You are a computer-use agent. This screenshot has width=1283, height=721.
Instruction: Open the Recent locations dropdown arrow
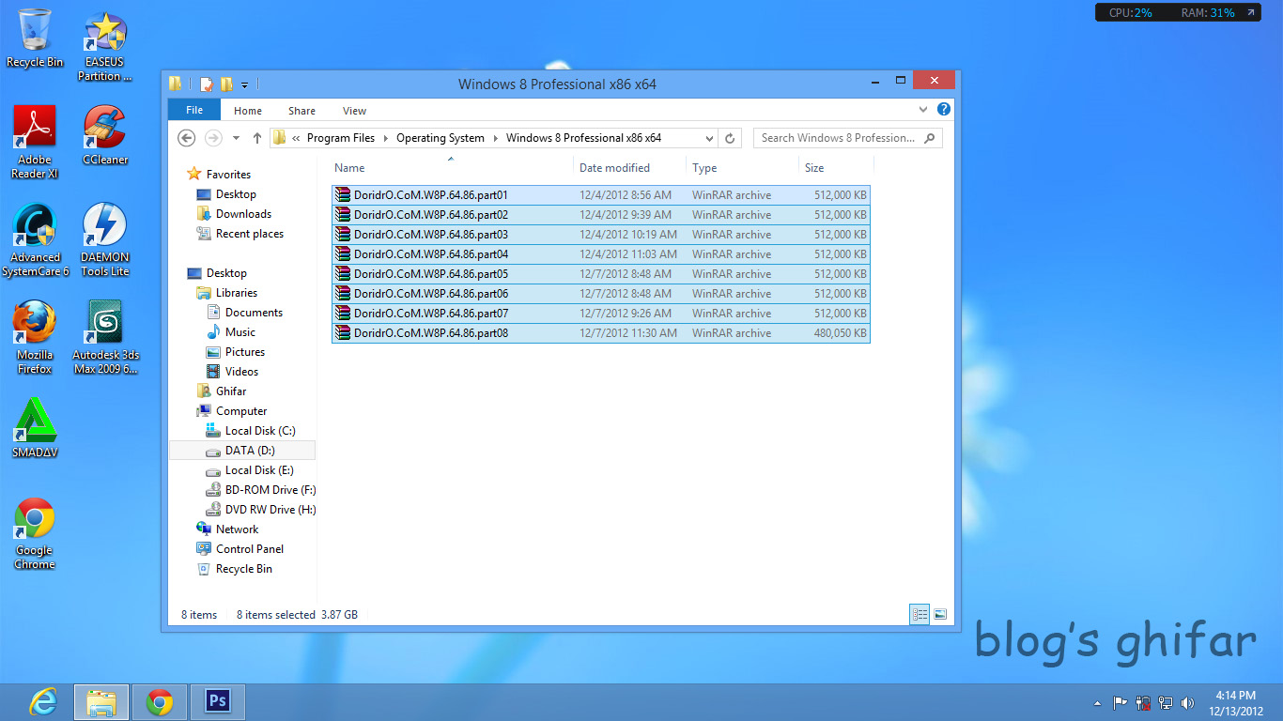click(x=236, y=138)
